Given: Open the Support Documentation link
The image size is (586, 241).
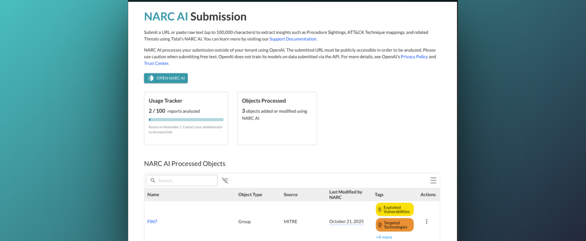Looking at the screenshot, I should tap(293, 39).
